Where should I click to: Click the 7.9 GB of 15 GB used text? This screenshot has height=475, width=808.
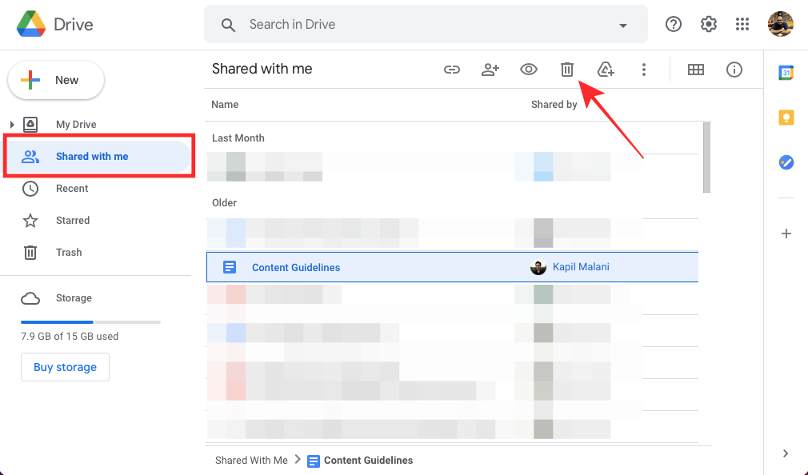click(x=70, y=337)
